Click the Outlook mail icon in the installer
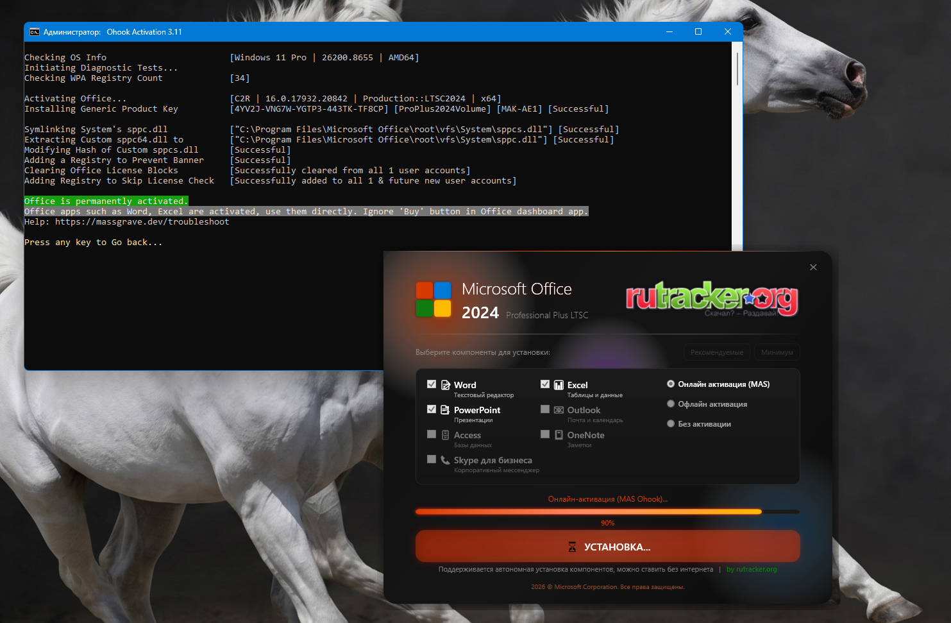 tap(559, 410)
